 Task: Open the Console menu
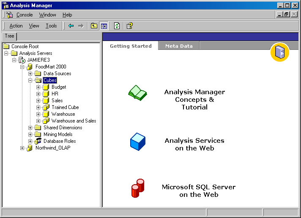[x=25, y=15]
